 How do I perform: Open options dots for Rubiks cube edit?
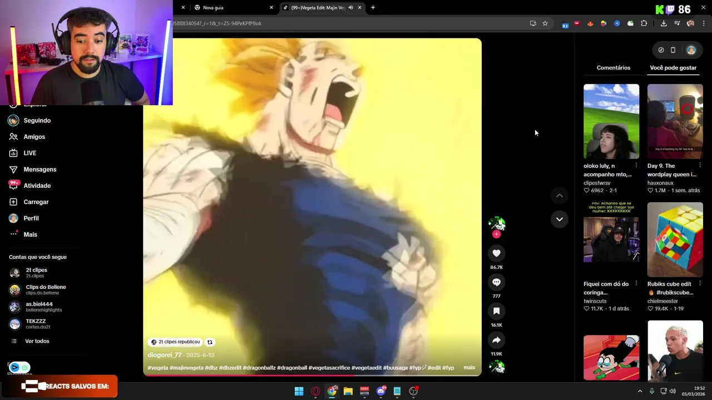pos(700,284)
